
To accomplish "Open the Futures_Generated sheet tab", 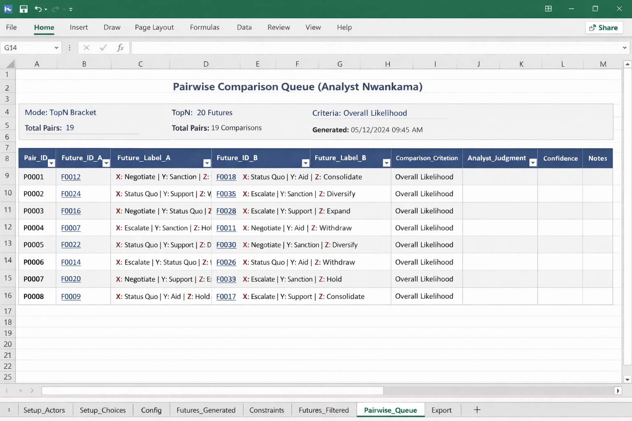I will click(206, 410).
